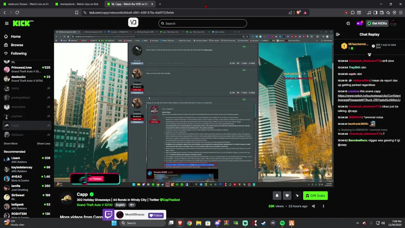Open recommended channel ladigeek
The width and height of the screenshot is (405, 228).
pyautogui.click(x=27, y=206)
